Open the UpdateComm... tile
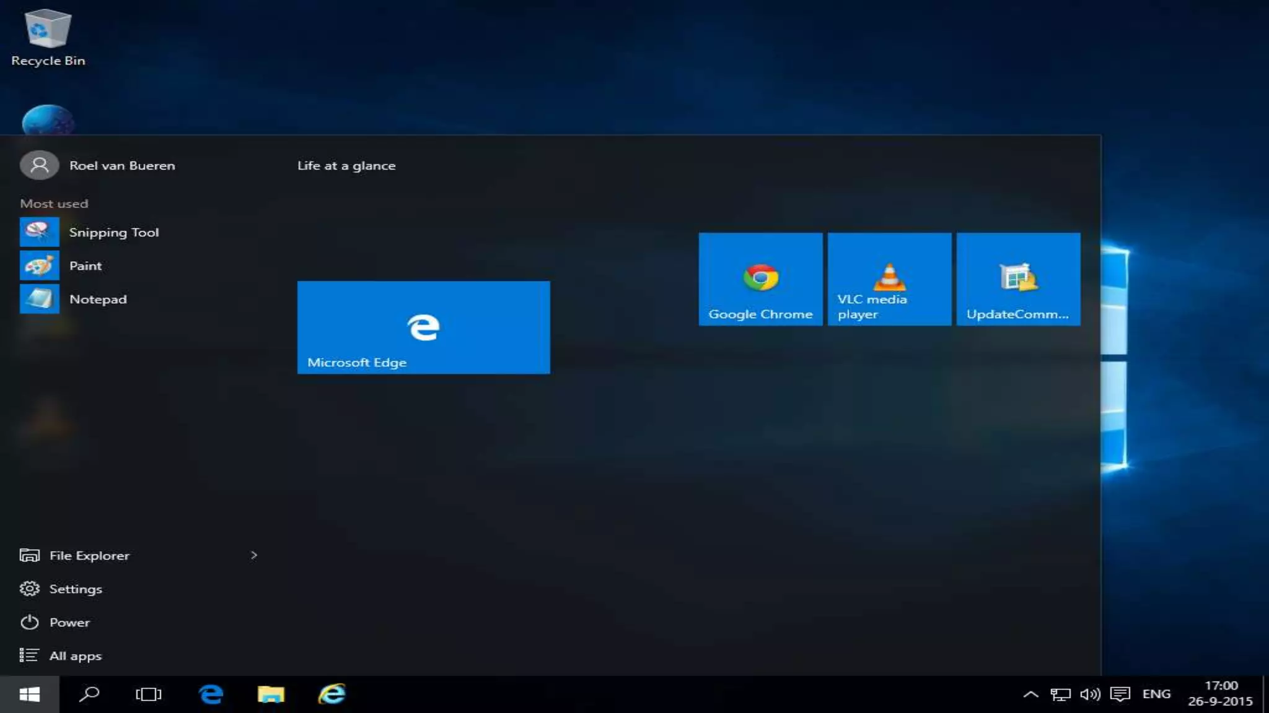The width and height of the screenshot is (1269, 713). 1019,279
